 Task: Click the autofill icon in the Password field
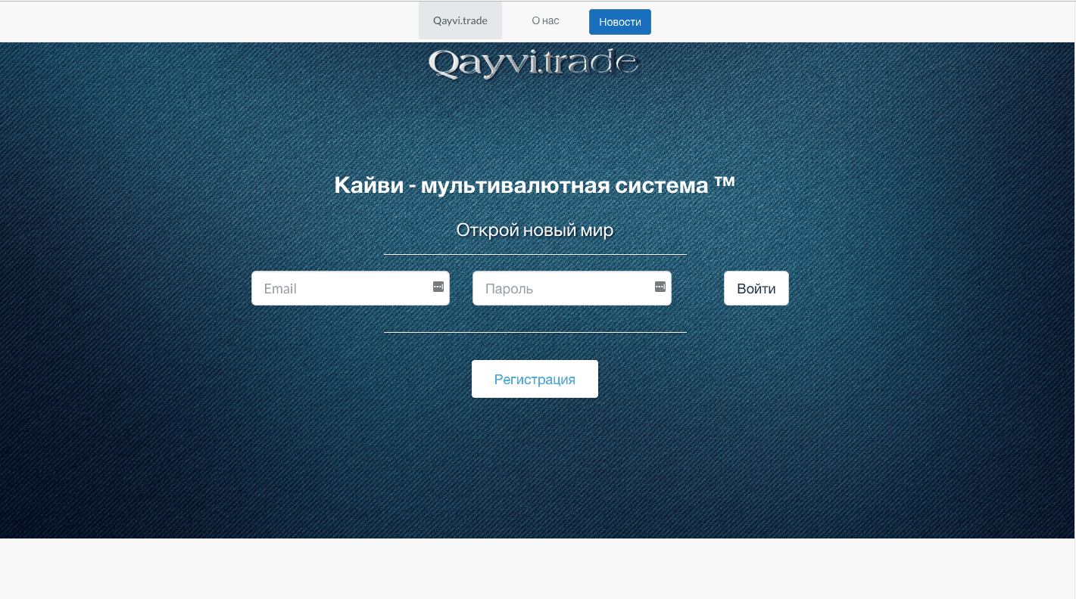pyautogui.click(x=659, y=286)
